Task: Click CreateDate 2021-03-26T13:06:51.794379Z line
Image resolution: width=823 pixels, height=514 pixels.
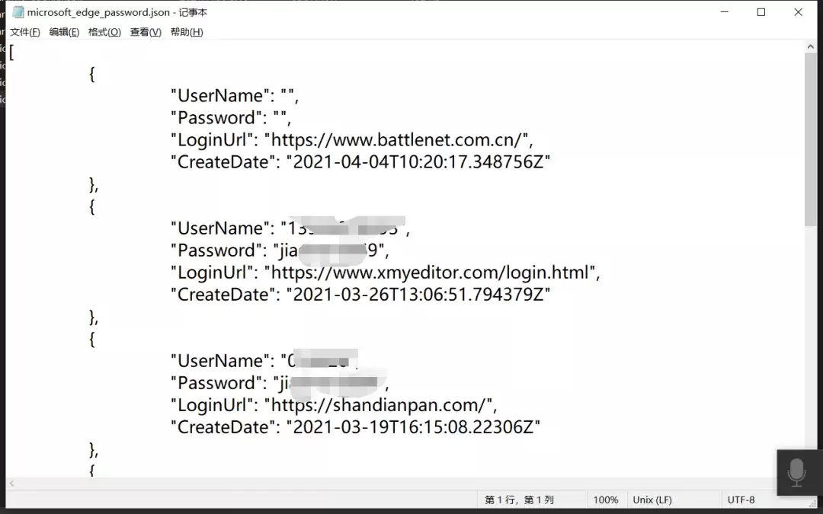Action: pyautogui.click(x=360, y=295)
